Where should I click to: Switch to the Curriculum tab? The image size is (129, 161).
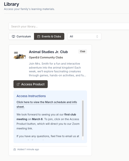(x=21, y=36)
